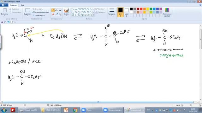Screen dimensions: 202x113
Task: Pick the dark red color swatch
Action: [138, 9]
